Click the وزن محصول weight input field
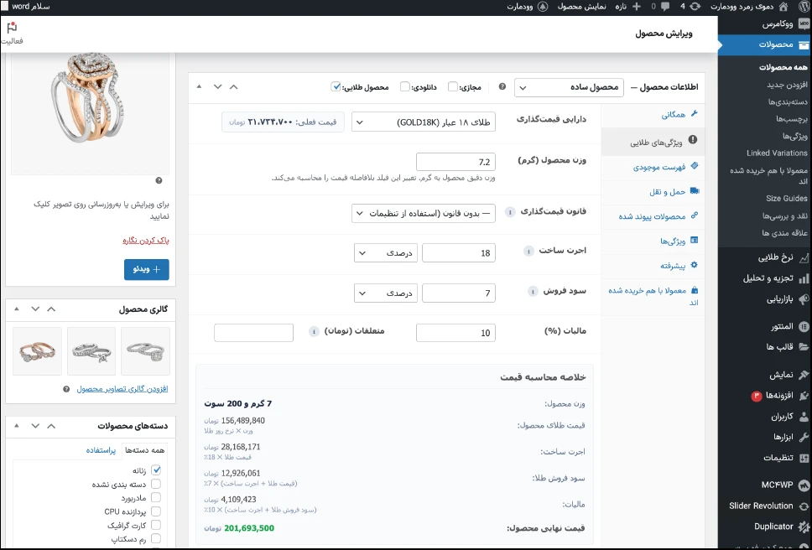The height and width of the screenshot is (550, 812). coord(455,162)
